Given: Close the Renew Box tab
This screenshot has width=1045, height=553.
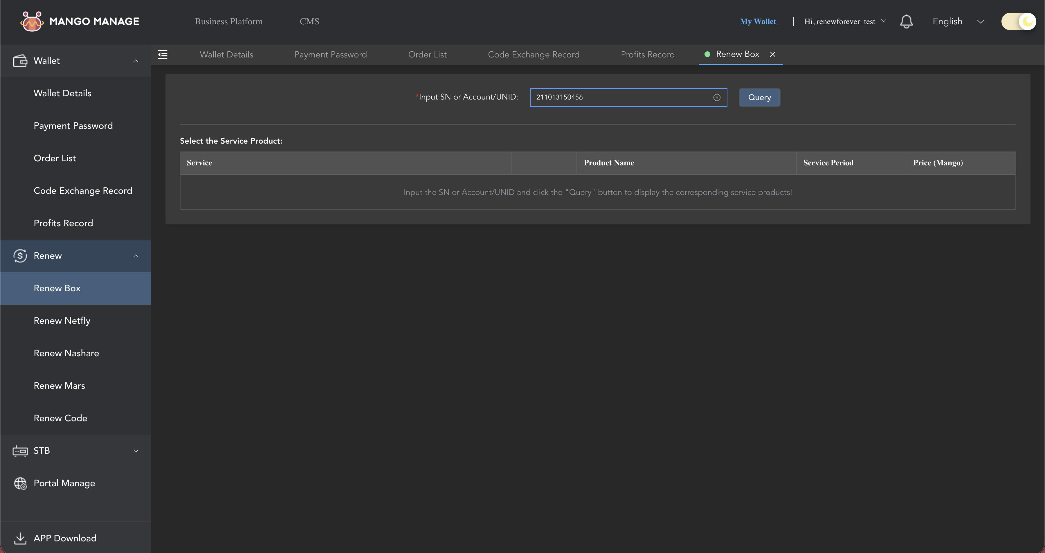Looking at the screenshot, I should [773, 54].
